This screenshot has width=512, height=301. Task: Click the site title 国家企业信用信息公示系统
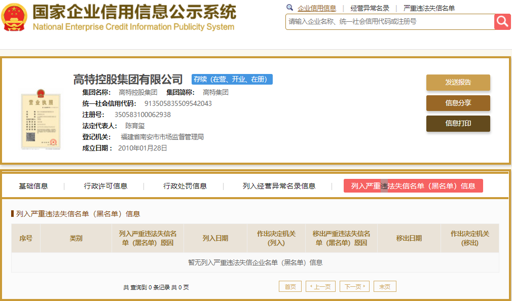[134, 12]
